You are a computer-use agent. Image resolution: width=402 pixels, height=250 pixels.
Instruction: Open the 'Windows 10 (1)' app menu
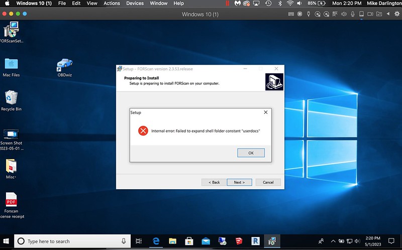click(x=34, y=4)
